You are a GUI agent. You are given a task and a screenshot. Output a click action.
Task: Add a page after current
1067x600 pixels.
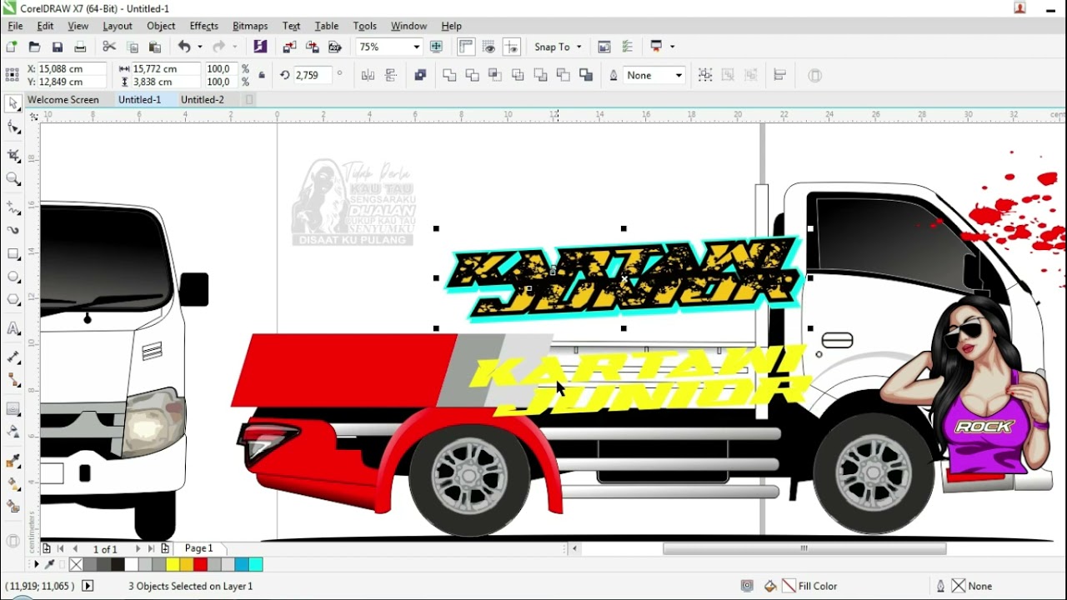(165, 548)
